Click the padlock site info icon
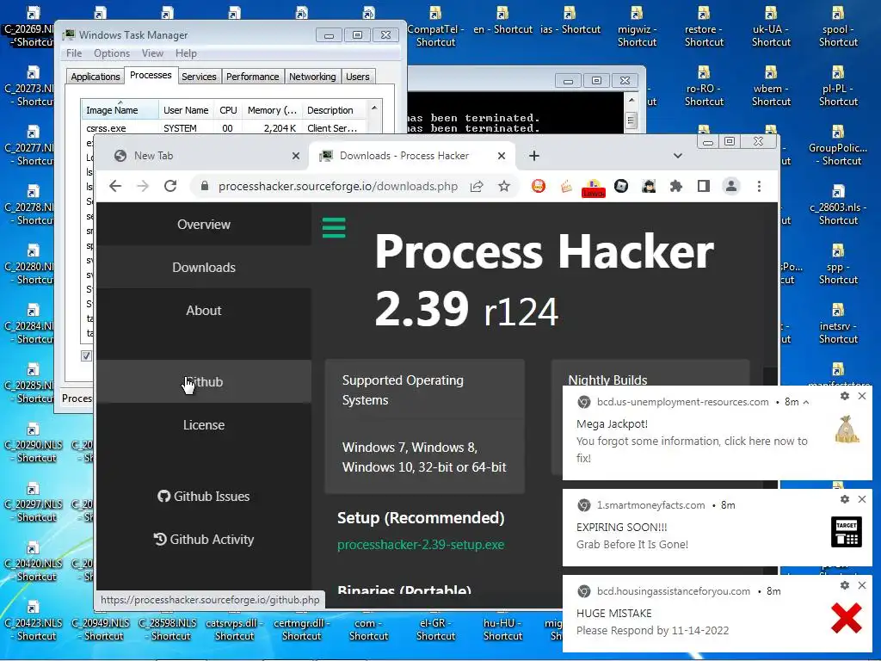This screenshot has height=661, width=881. tap(205, 186)
